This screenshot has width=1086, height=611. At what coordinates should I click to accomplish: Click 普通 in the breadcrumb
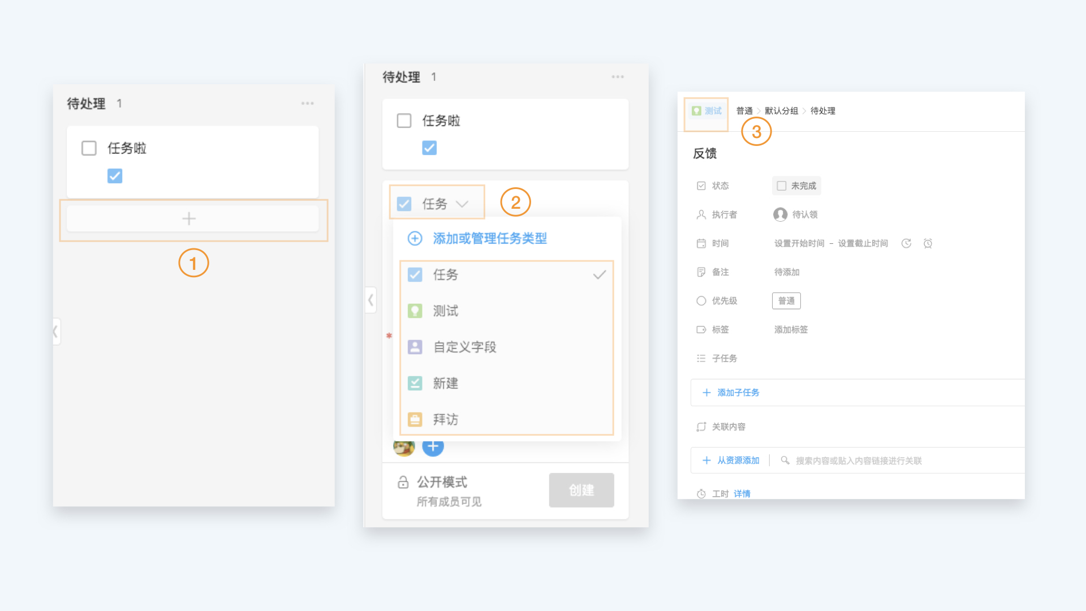point(744,111)
